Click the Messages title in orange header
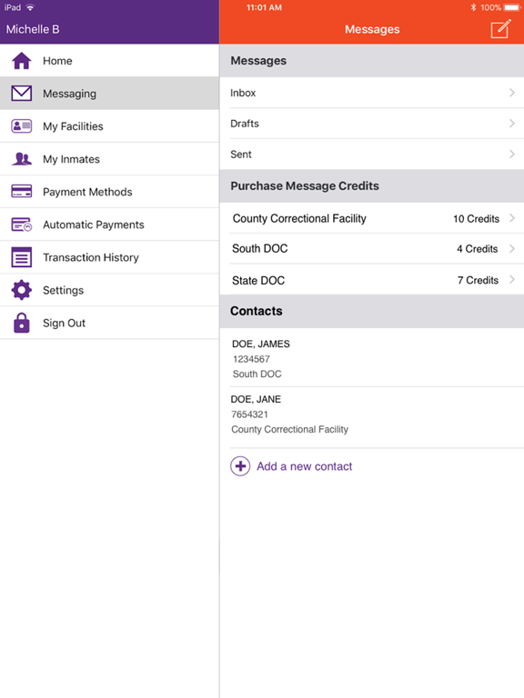524x698 pixels. 372,29
